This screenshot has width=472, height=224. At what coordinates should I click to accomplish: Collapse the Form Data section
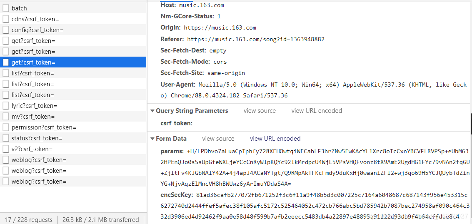click(x=152, y=139)
